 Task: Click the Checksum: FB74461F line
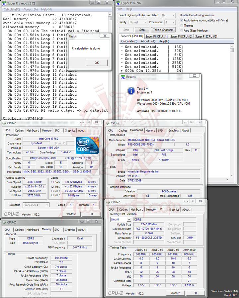23,118
